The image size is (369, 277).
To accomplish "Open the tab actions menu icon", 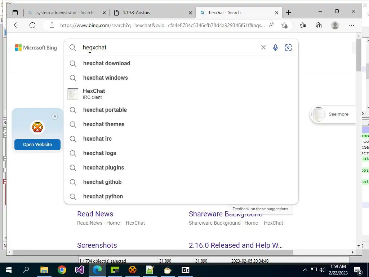I will [15, 13].
